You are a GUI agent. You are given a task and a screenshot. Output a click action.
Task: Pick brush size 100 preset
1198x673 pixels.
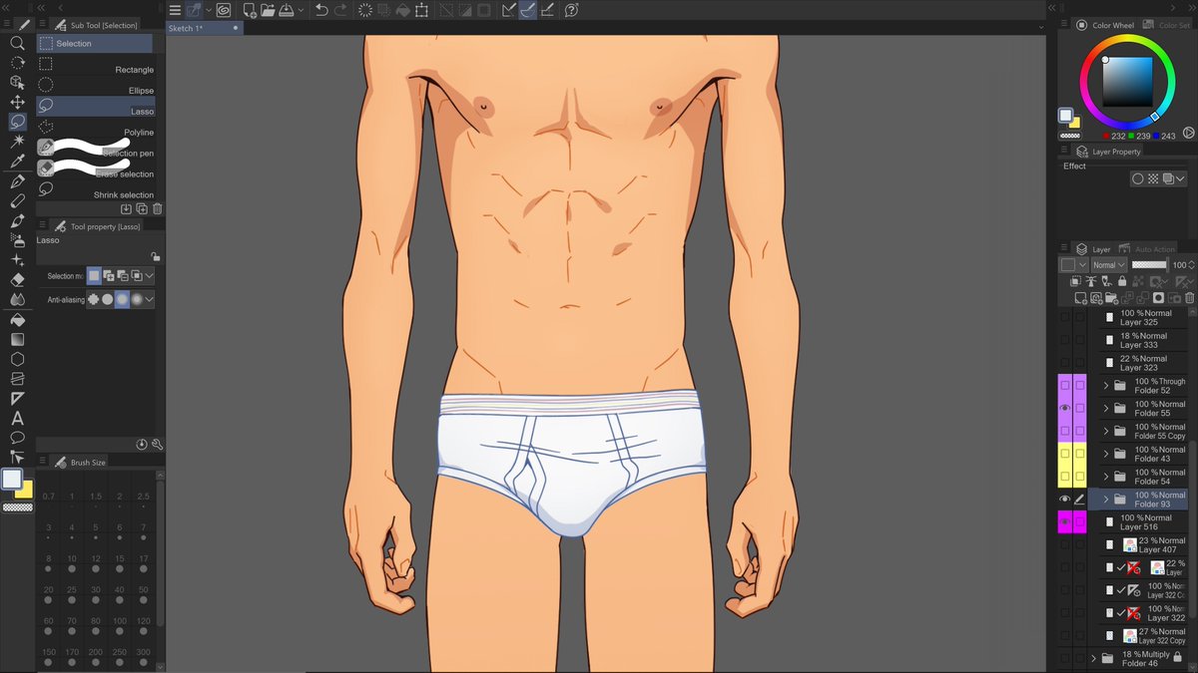click(120, 624)
